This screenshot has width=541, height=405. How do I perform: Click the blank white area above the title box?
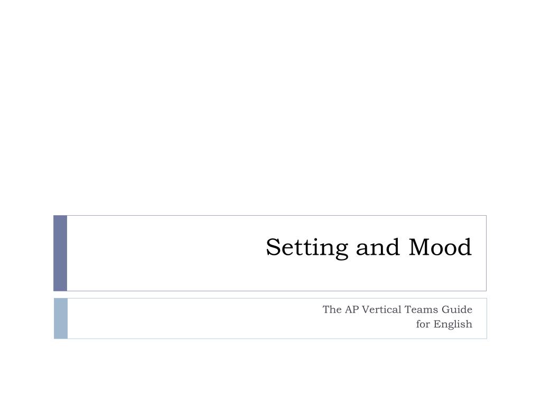(270, 107)
